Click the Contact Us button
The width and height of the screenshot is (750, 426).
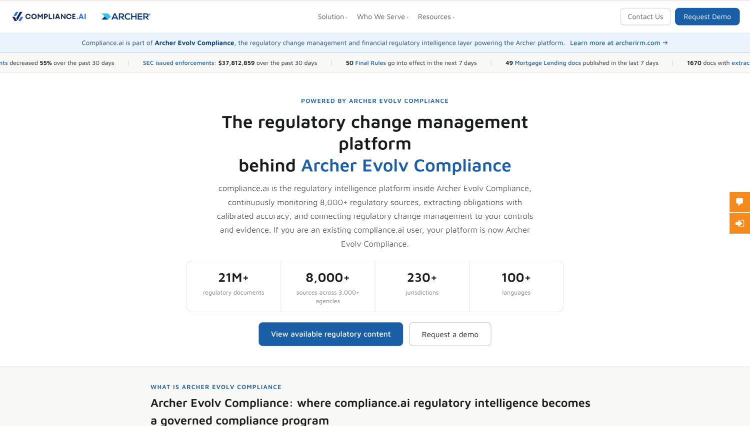coord(645,16)
